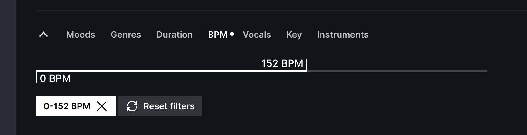Image resolution: width=527 pixels, height=135 pixels.
Task: Open the Vocals filter tab
Action: tap(257, 35)
